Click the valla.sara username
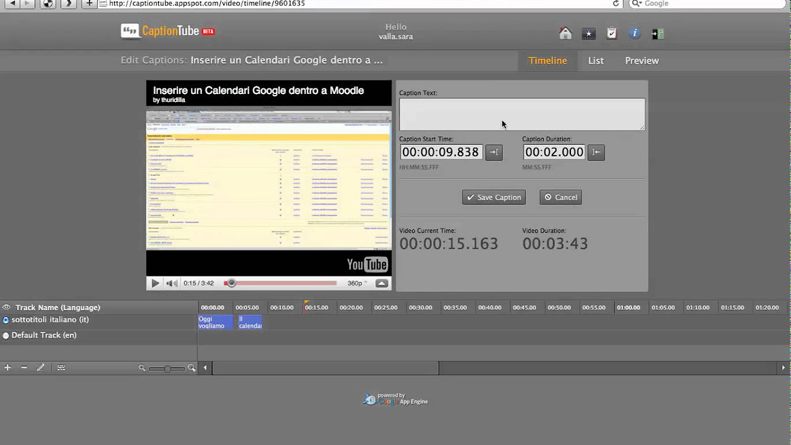 pos(395,36)
